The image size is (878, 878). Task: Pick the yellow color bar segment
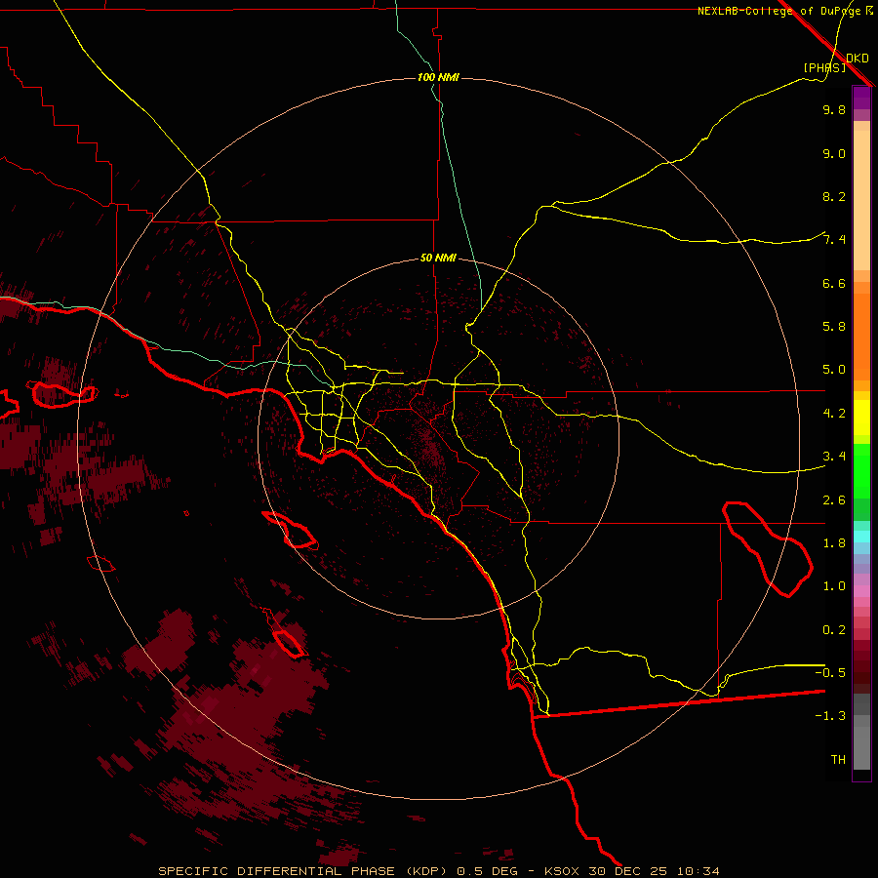[x=861, y=418]
